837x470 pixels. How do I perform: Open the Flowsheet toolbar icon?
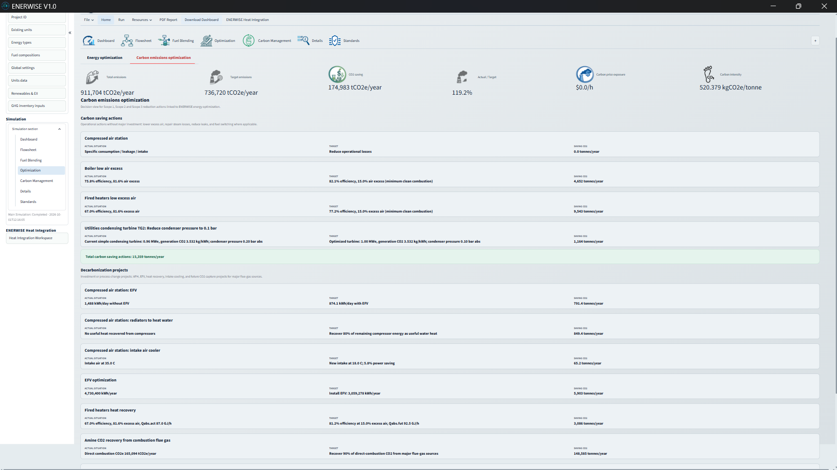pyautogui.click(x=127, y=41)
